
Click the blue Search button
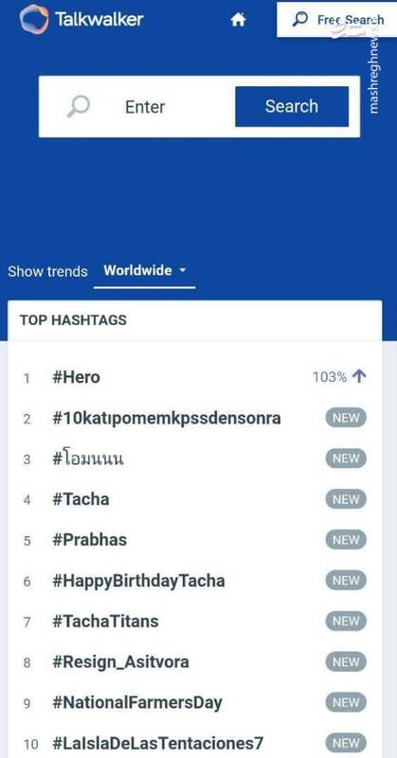(x=292, y=106)
